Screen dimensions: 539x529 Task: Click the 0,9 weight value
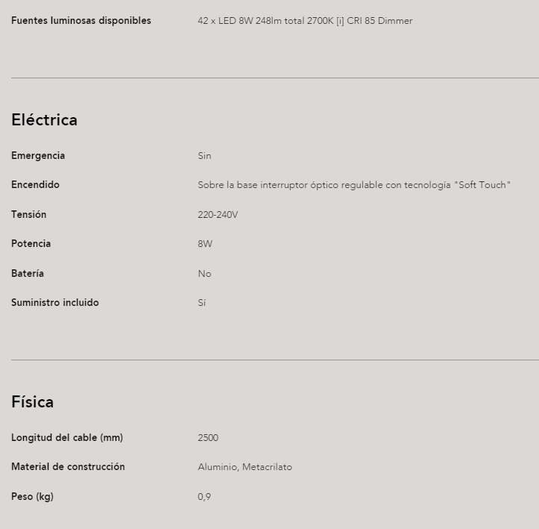[204, 497]
